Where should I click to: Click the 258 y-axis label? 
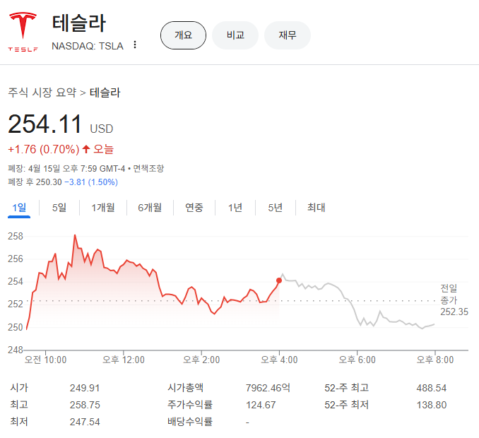pos(16,236)
